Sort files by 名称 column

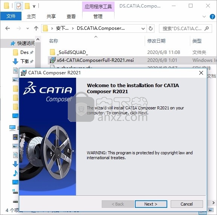(x=53, y=41)
